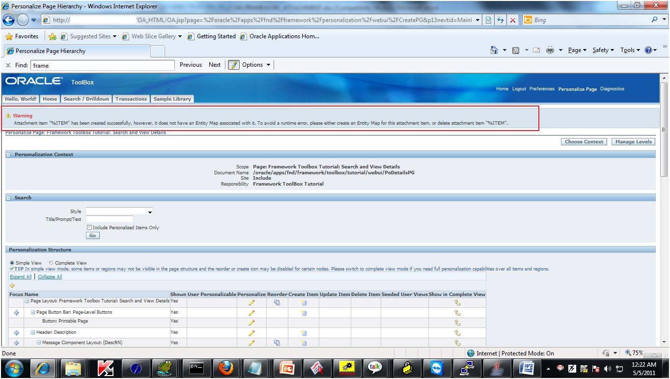This screenshot has width=670, height=379.
Task: Click the Focus icon for Page Button Bar row
Action: tap(16, 313)
